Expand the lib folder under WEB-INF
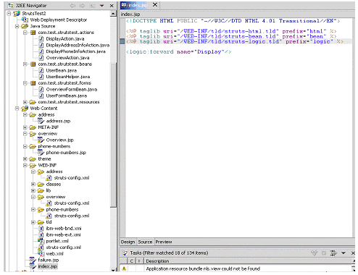This screenshot has height=275, width=358. coord(33,190)
